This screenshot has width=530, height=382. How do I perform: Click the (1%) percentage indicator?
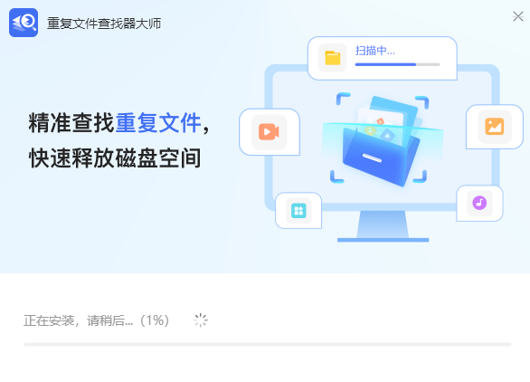pyautogui.click(x=155, y=320)
